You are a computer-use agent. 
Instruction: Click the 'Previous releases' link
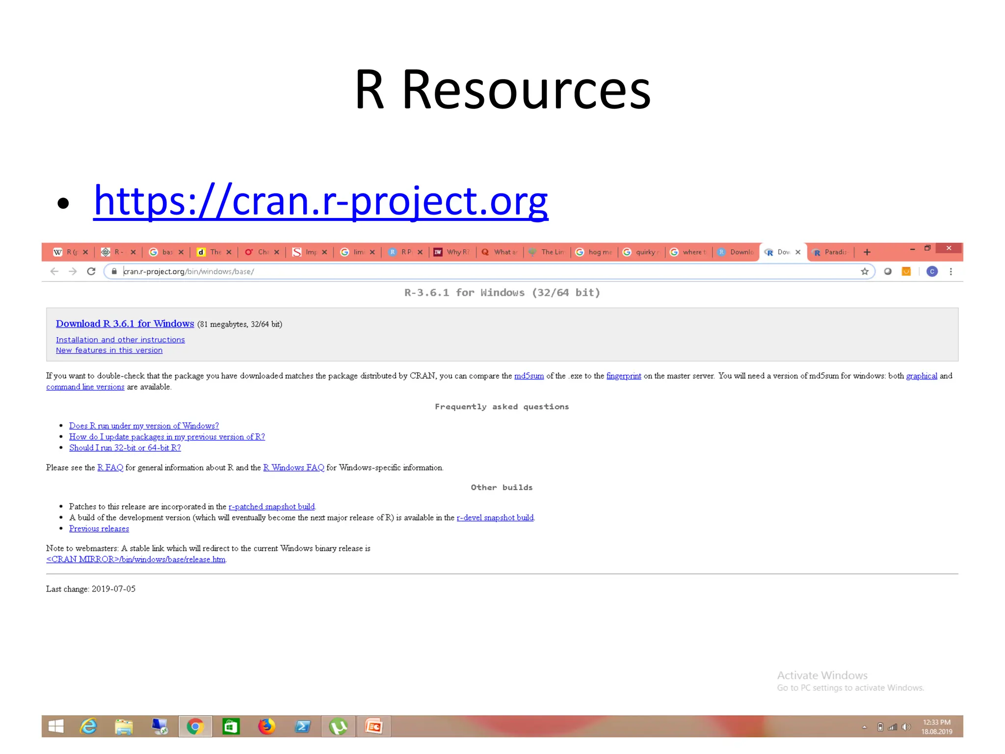[x=99, y=529]
